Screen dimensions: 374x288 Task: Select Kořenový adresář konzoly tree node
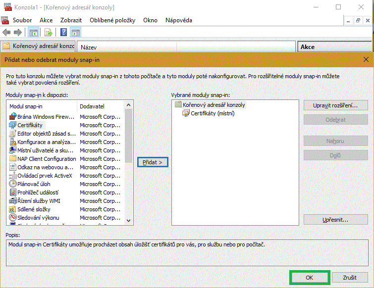214,105
